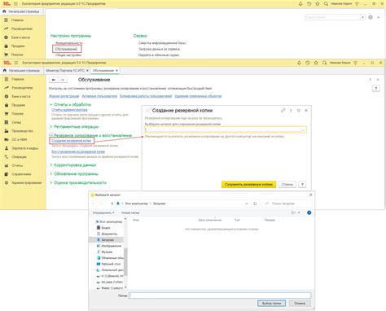Click search field in Выберите каталог dialog
The image size is (386, 311).
(x=287, y=204)
